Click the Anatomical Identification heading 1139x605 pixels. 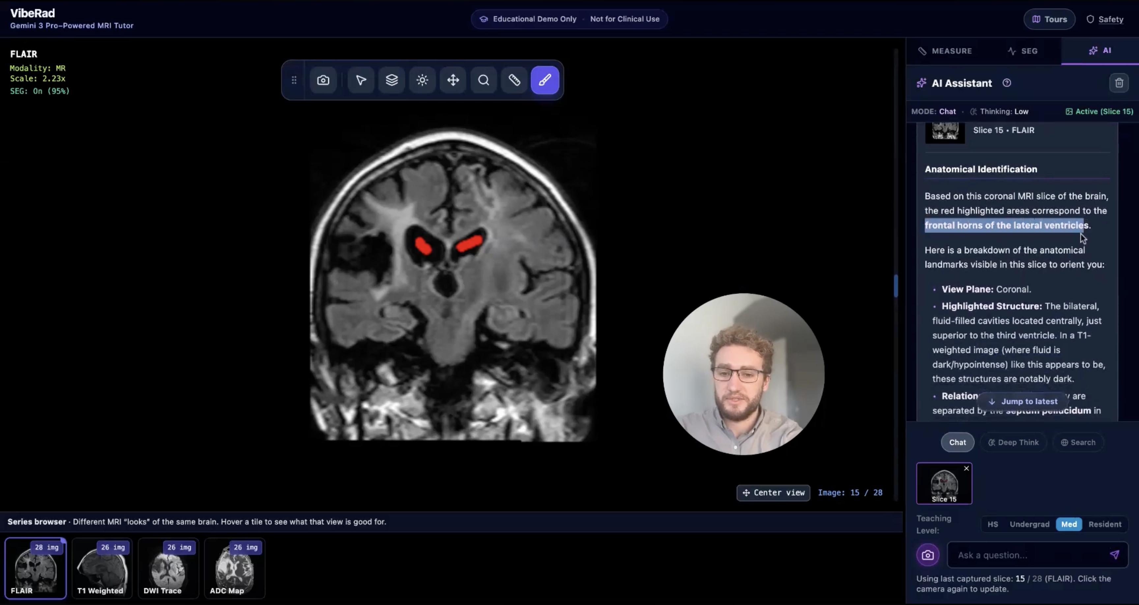point(981,169)
